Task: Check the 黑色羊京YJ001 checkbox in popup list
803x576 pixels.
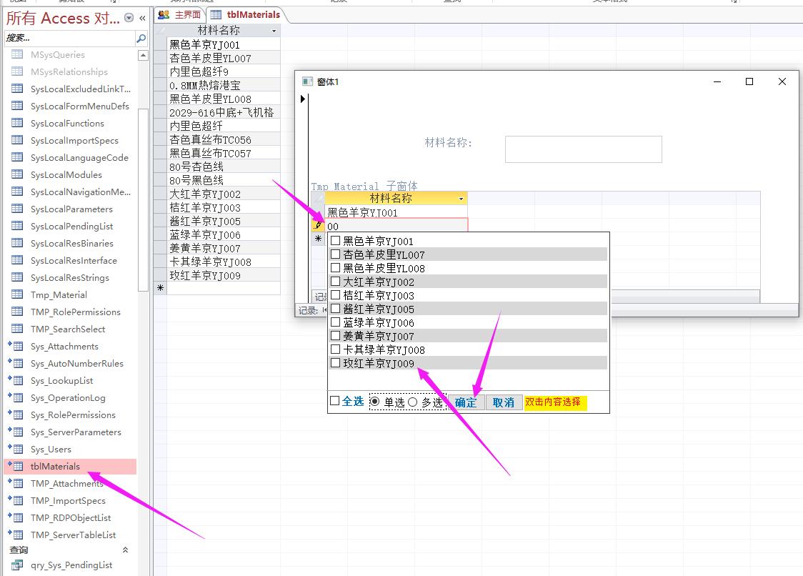Action: tap(336, 240)
